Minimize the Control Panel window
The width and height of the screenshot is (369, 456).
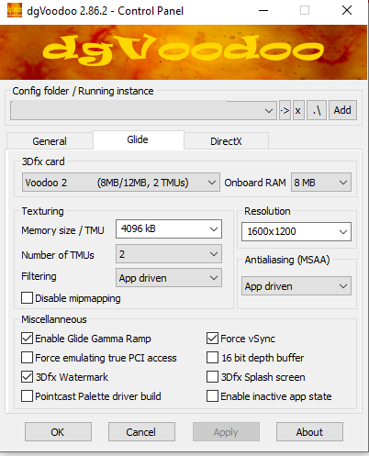[263, 10]
